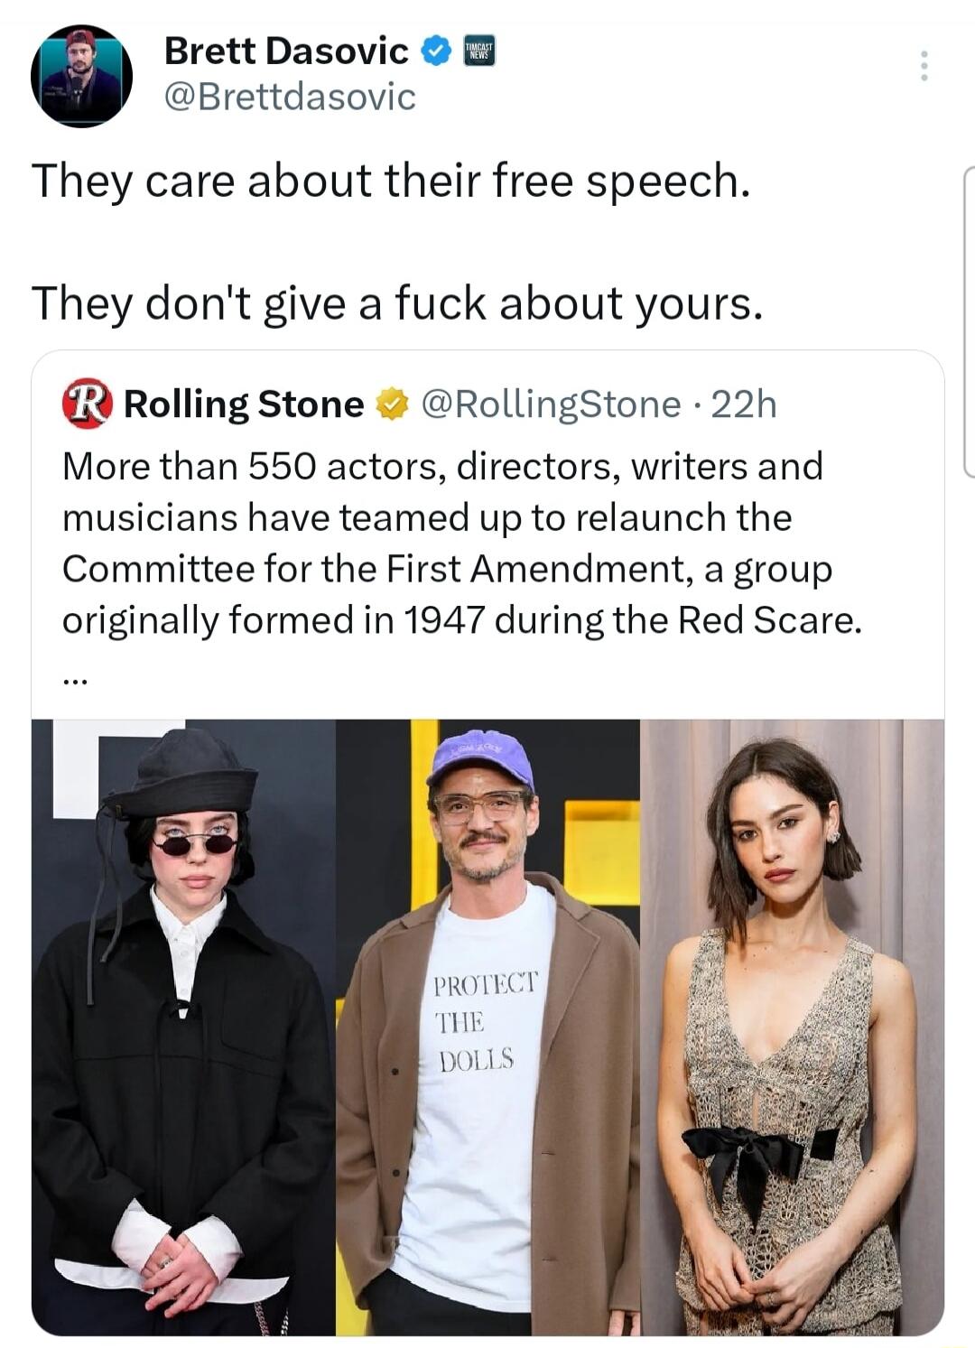Click the blue verified badge beside Brett Dasovic
The image size is (975, 1348).
pyautogui.click(x=437, y=51)
